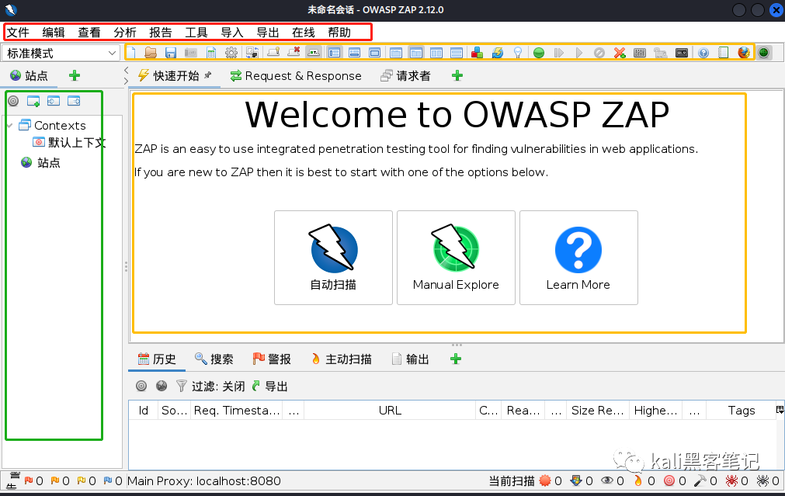Open the 帮助 menu
Image resolution: width=785 pixels, height=496 pixels.
tap(339, 33)
